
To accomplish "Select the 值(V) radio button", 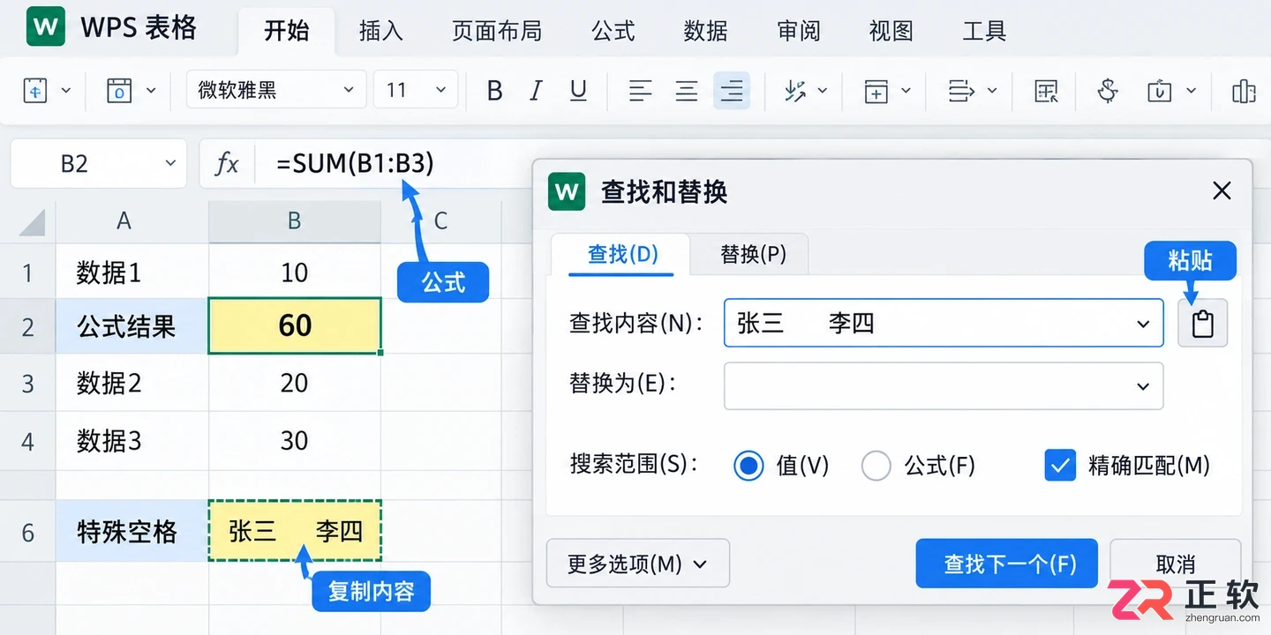I will 748,465.
